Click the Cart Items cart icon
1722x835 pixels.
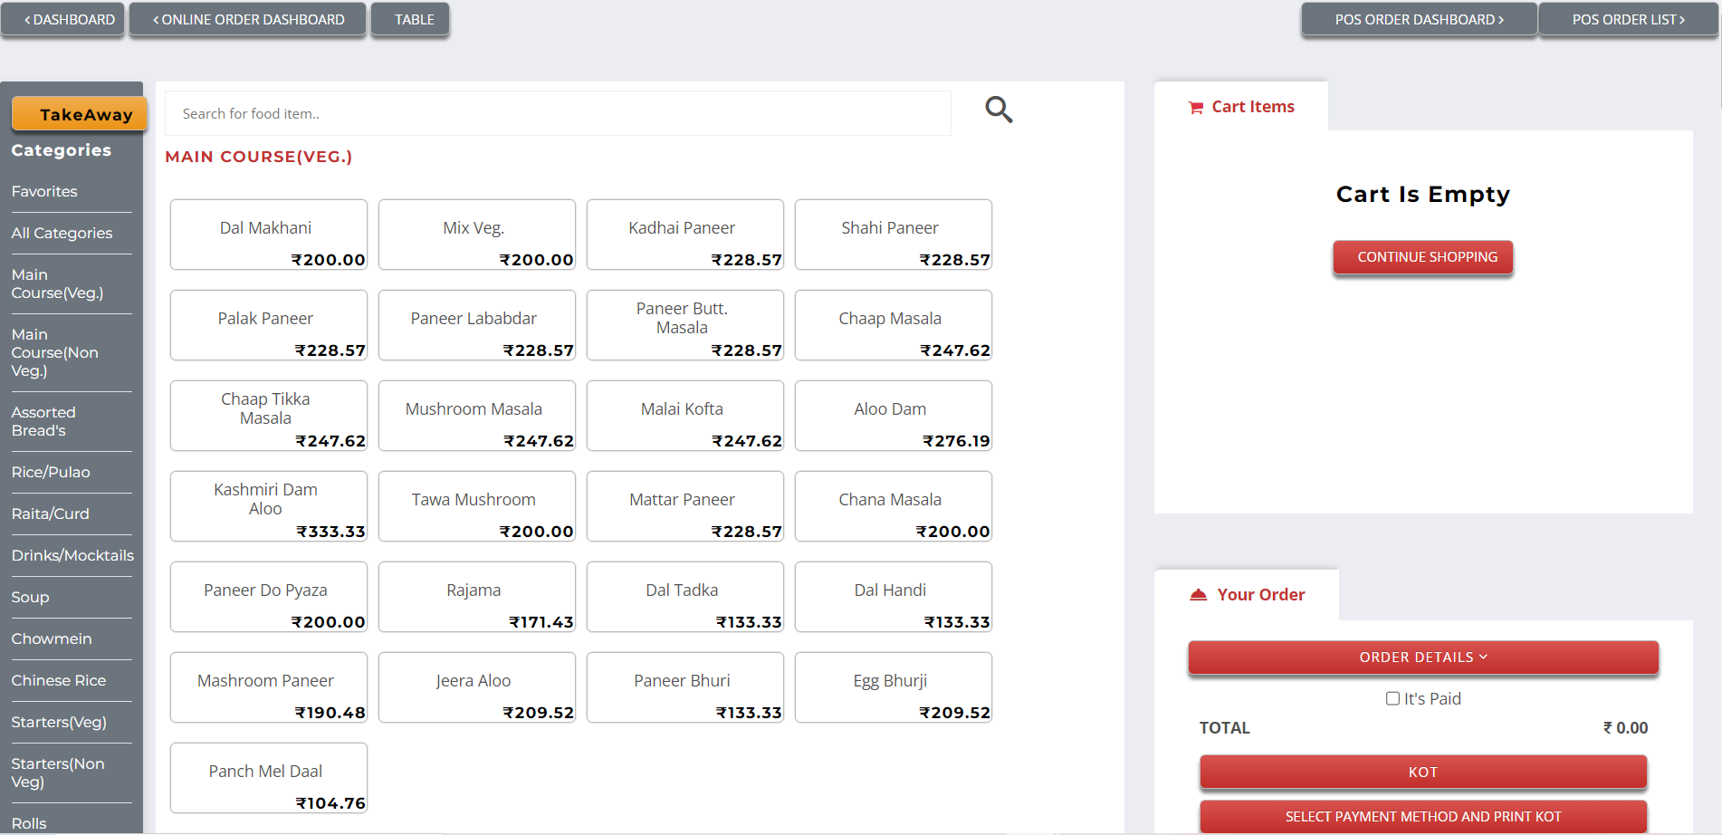point(1194,106)
